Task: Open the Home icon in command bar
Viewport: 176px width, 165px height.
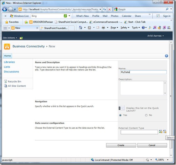Action: (x=81, y=28)
